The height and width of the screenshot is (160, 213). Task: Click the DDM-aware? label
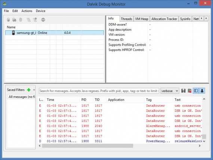click(117, 25)
